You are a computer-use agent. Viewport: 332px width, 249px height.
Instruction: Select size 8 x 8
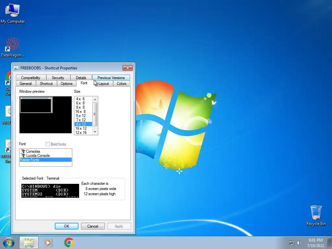[83, 107]
